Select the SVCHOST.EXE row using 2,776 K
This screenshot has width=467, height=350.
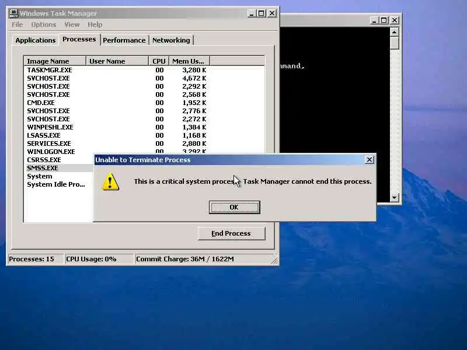pos(144,111)
